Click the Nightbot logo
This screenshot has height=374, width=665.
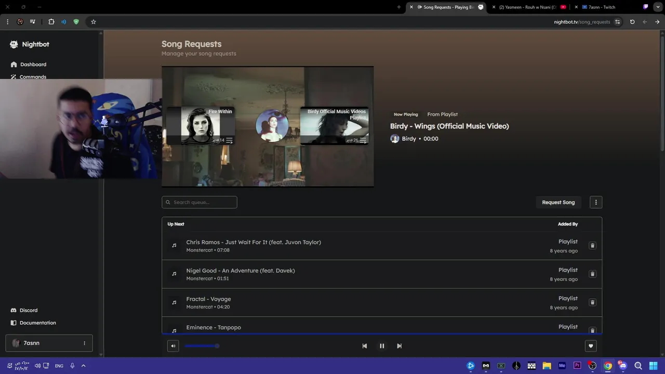(30, 44)
